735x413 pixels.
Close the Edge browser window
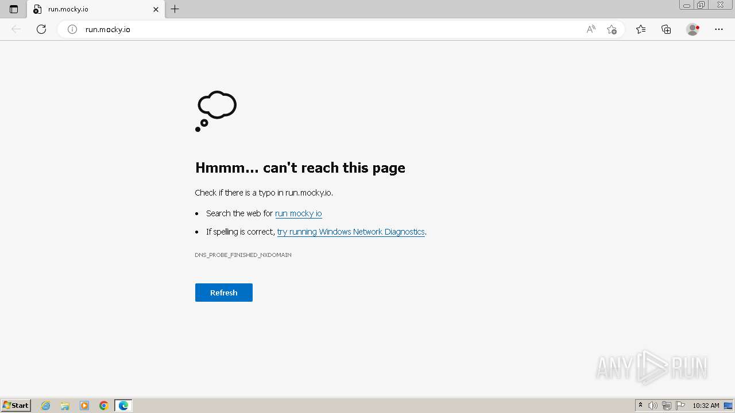point(720,5)
